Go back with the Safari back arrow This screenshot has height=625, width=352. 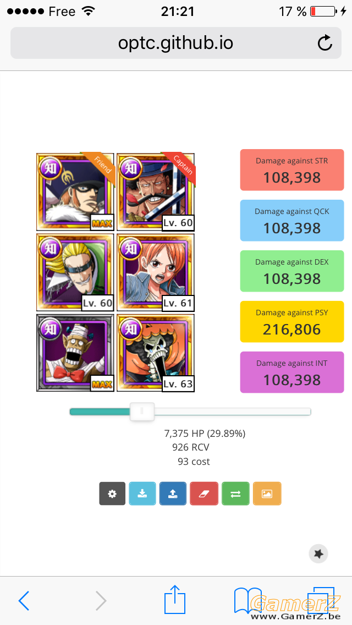click(x=24, y=600)
